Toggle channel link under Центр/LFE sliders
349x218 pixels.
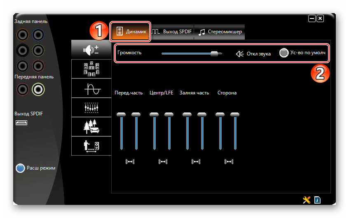pyautogui.click(x=163, y=162)
